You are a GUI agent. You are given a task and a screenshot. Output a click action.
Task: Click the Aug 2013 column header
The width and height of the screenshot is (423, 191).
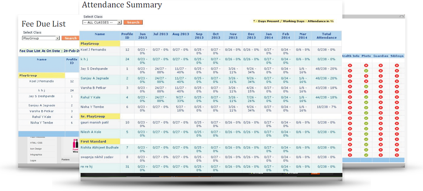[181, 34]
